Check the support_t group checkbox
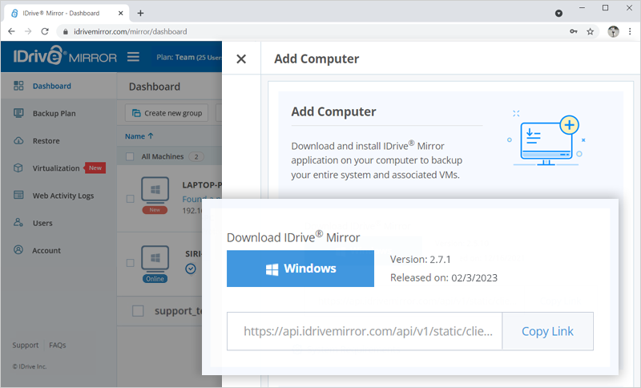 click(x=138, y=311)
